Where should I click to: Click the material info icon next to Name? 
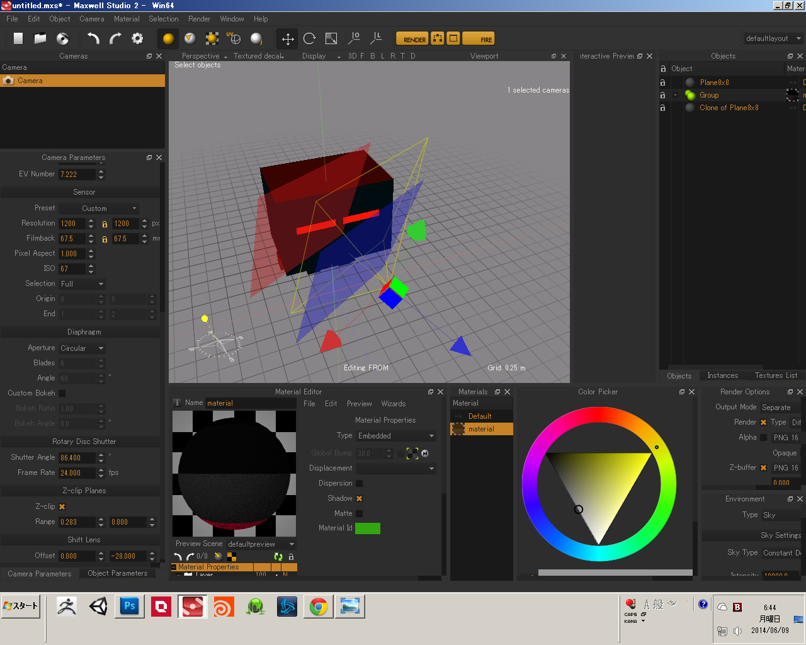177,402
